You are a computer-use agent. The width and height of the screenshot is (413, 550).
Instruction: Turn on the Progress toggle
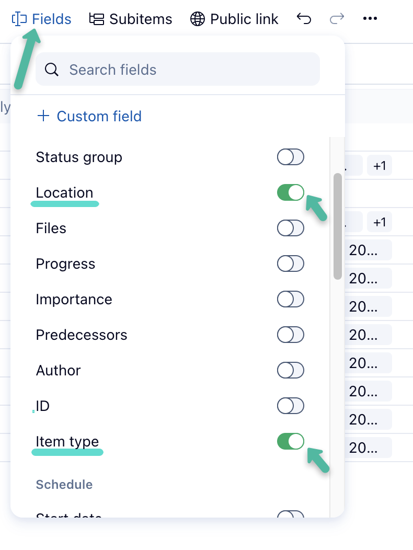coord(290,263)
